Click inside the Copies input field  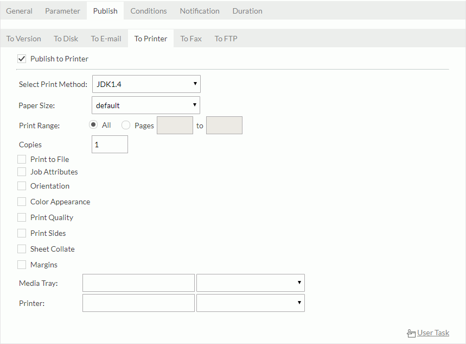[x=109, y=144]
